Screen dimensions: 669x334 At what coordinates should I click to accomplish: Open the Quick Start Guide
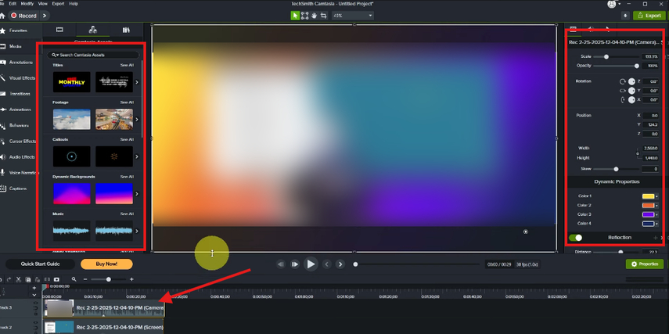40,264
